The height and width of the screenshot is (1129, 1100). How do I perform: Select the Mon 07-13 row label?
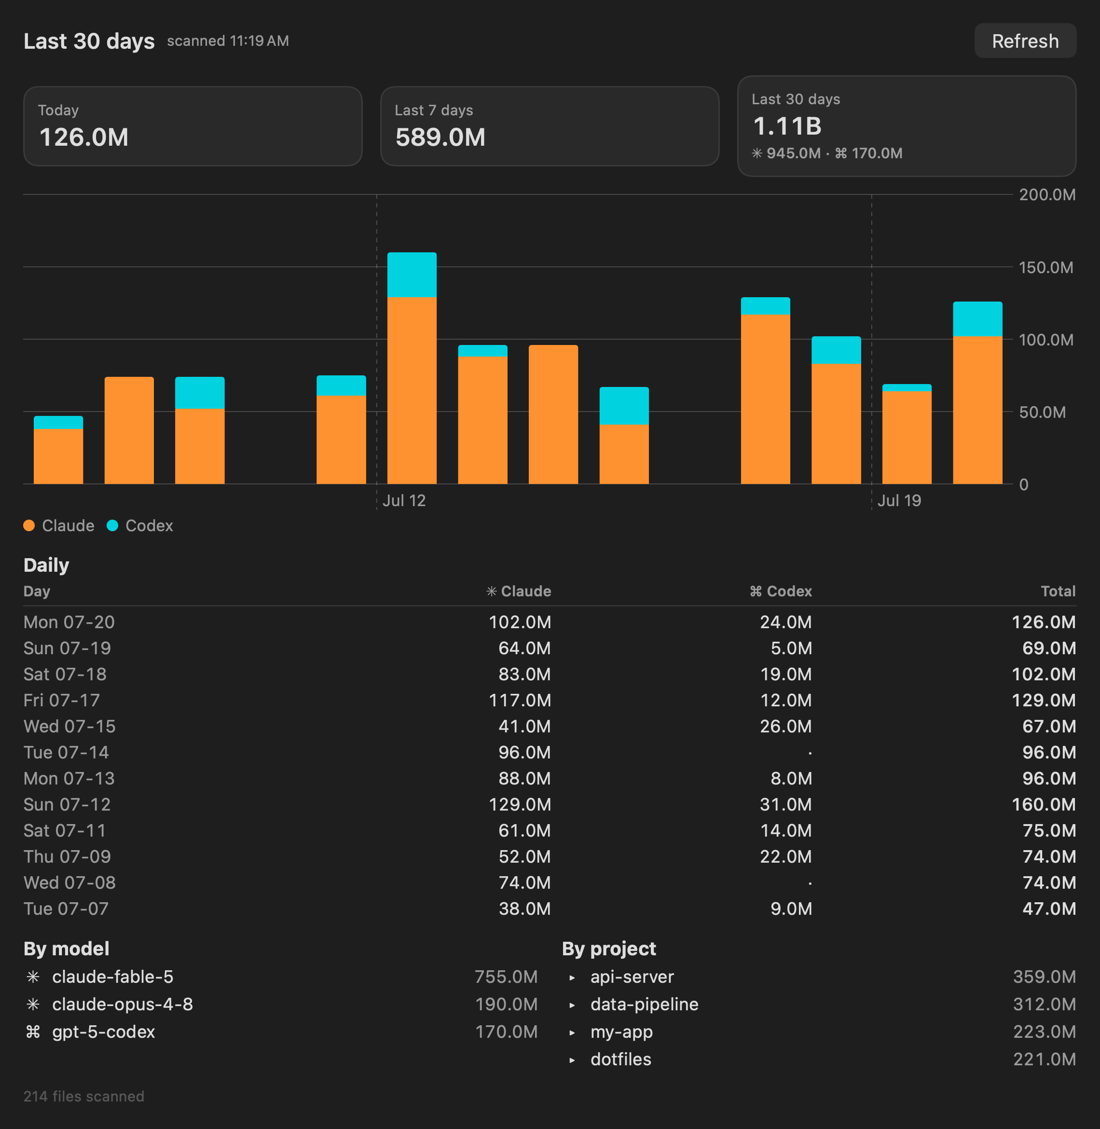point(69,778)
